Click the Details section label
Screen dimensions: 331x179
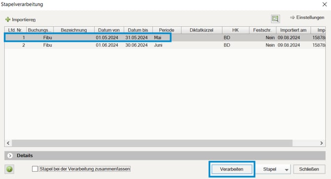click(x=25, y=156)
